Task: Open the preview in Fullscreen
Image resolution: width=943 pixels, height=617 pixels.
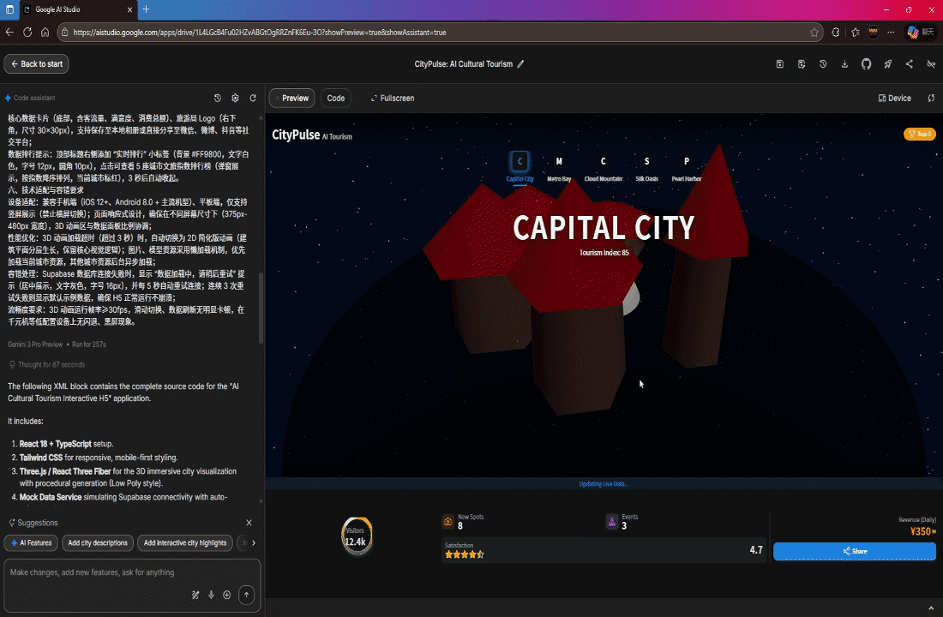Action: 392,98
